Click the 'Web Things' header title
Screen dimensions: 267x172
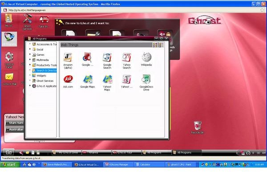69,45
